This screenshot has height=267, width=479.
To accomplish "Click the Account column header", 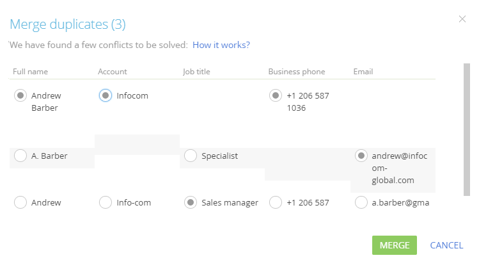I will 113,72.
